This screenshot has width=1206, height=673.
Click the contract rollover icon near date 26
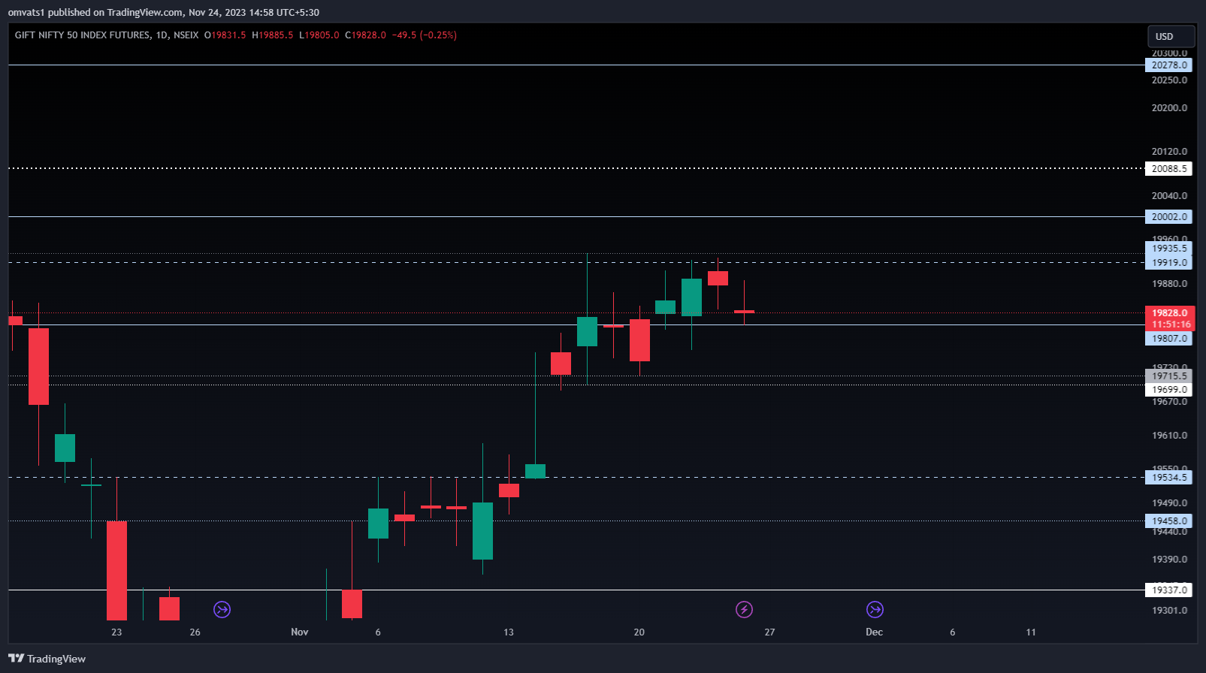click(x=222, y=609)
